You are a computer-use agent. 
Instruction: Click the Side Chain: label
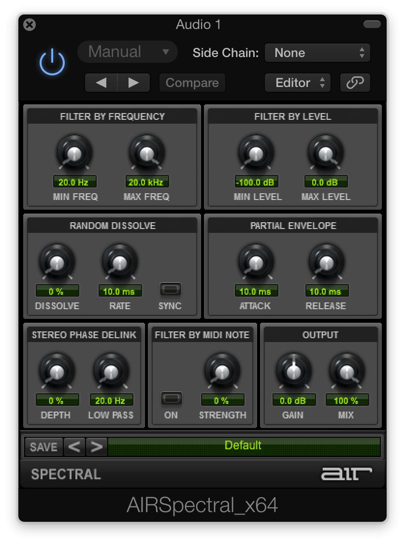(x=226, y=53)
